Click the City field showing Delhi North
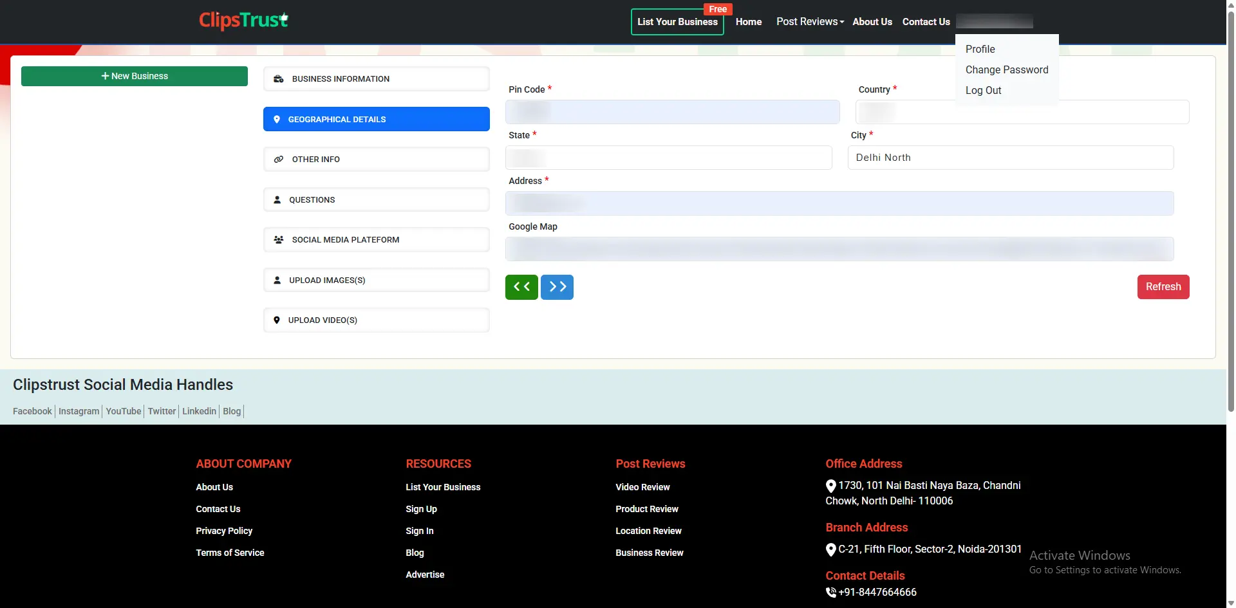Image resolution: width=1236 pixels, height=608 pixels. [x=1011, y=158]
